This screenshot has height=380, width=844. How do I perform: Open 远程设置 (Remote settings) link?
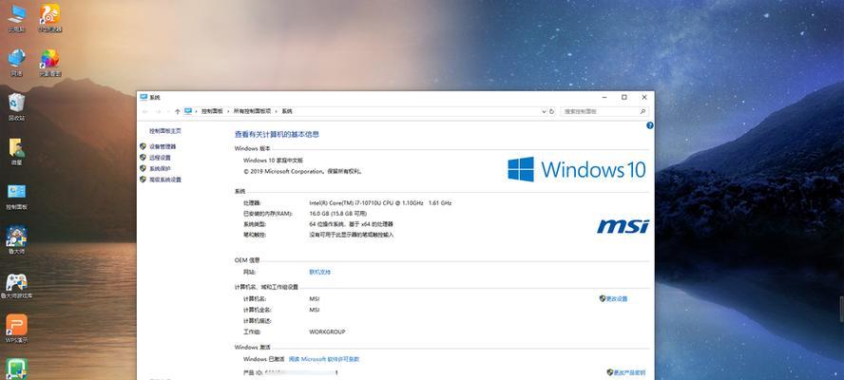point(160,158)
